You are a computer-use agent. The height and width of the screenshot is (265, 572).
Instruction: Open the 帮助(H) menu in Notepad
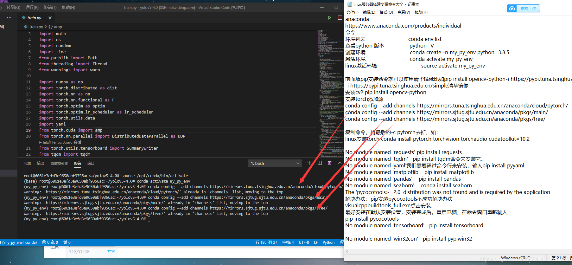[421, 12]
